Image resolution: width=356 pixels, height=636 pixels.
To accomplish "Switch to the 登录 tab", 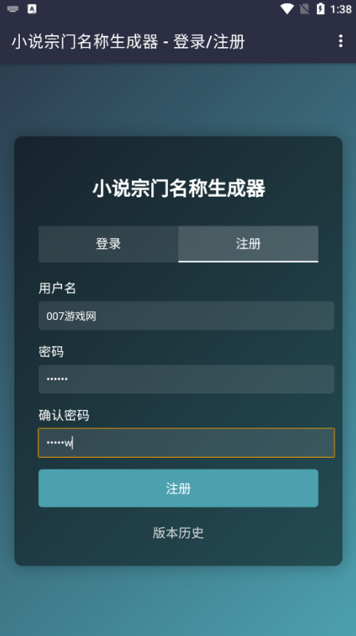I will point(108,244).
